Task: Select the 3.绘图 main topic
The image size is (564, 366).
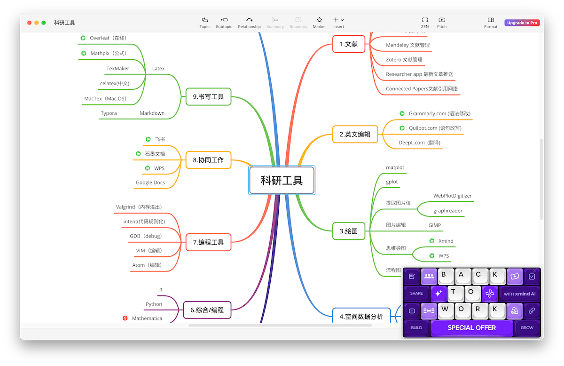Action: click(x=348, y=231)
